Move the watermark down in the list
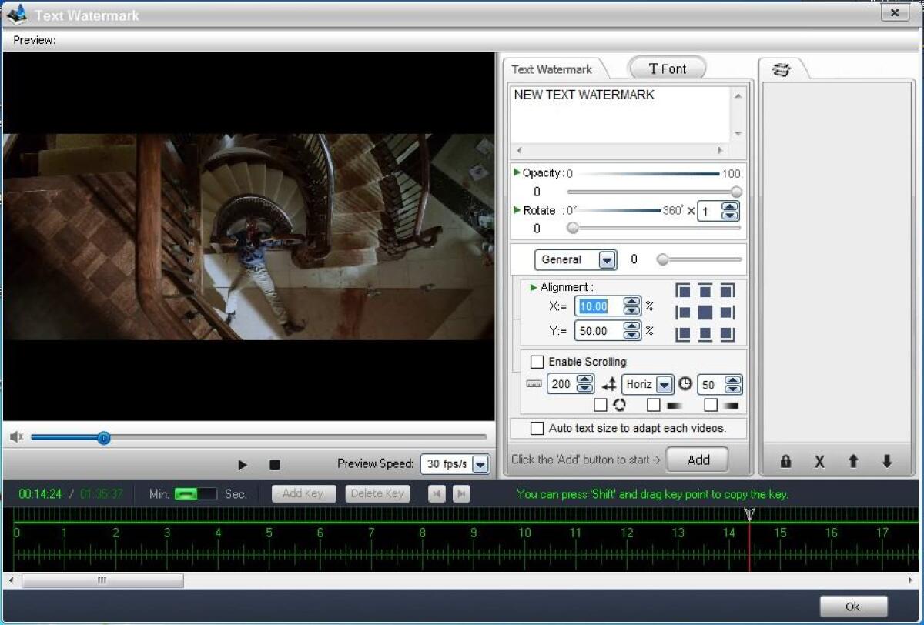This screenshot has width=924, height=625. coord(887,460)
